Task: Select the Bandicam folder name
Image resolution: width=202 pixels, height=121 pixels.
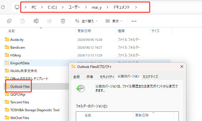Action: pyautogui.click(x=18, y=48)
